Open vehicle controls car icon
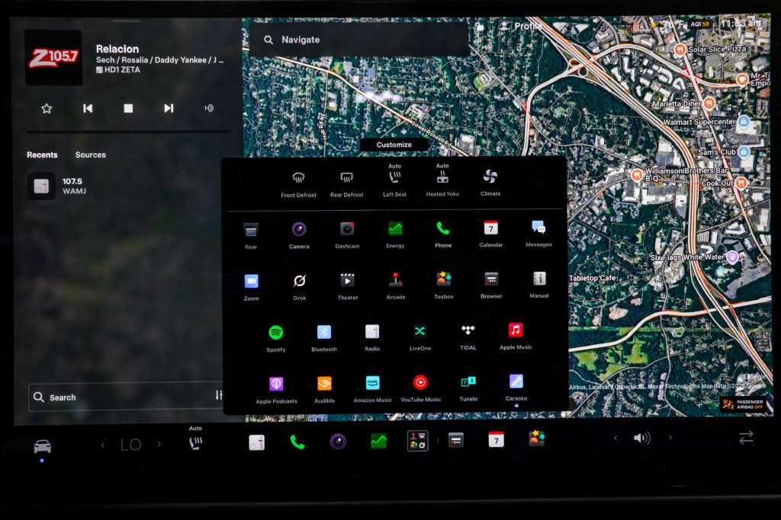This screenshot has height=520, width=781. coord(43,446)
